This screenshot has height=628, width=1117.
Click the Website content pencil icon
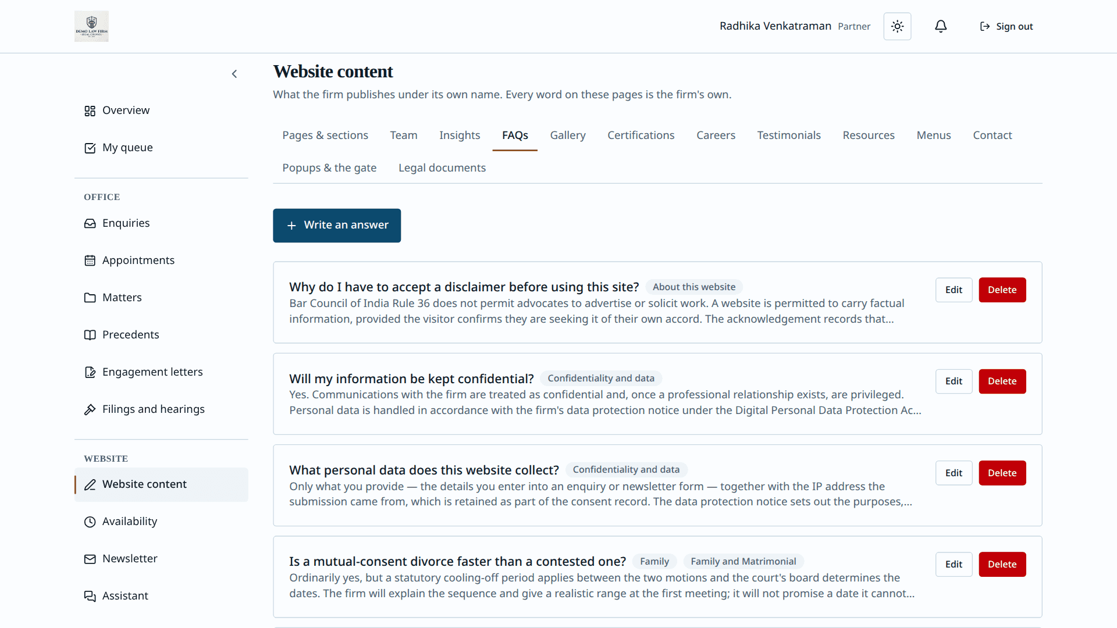pyautogui.click(x=90, y=484)
